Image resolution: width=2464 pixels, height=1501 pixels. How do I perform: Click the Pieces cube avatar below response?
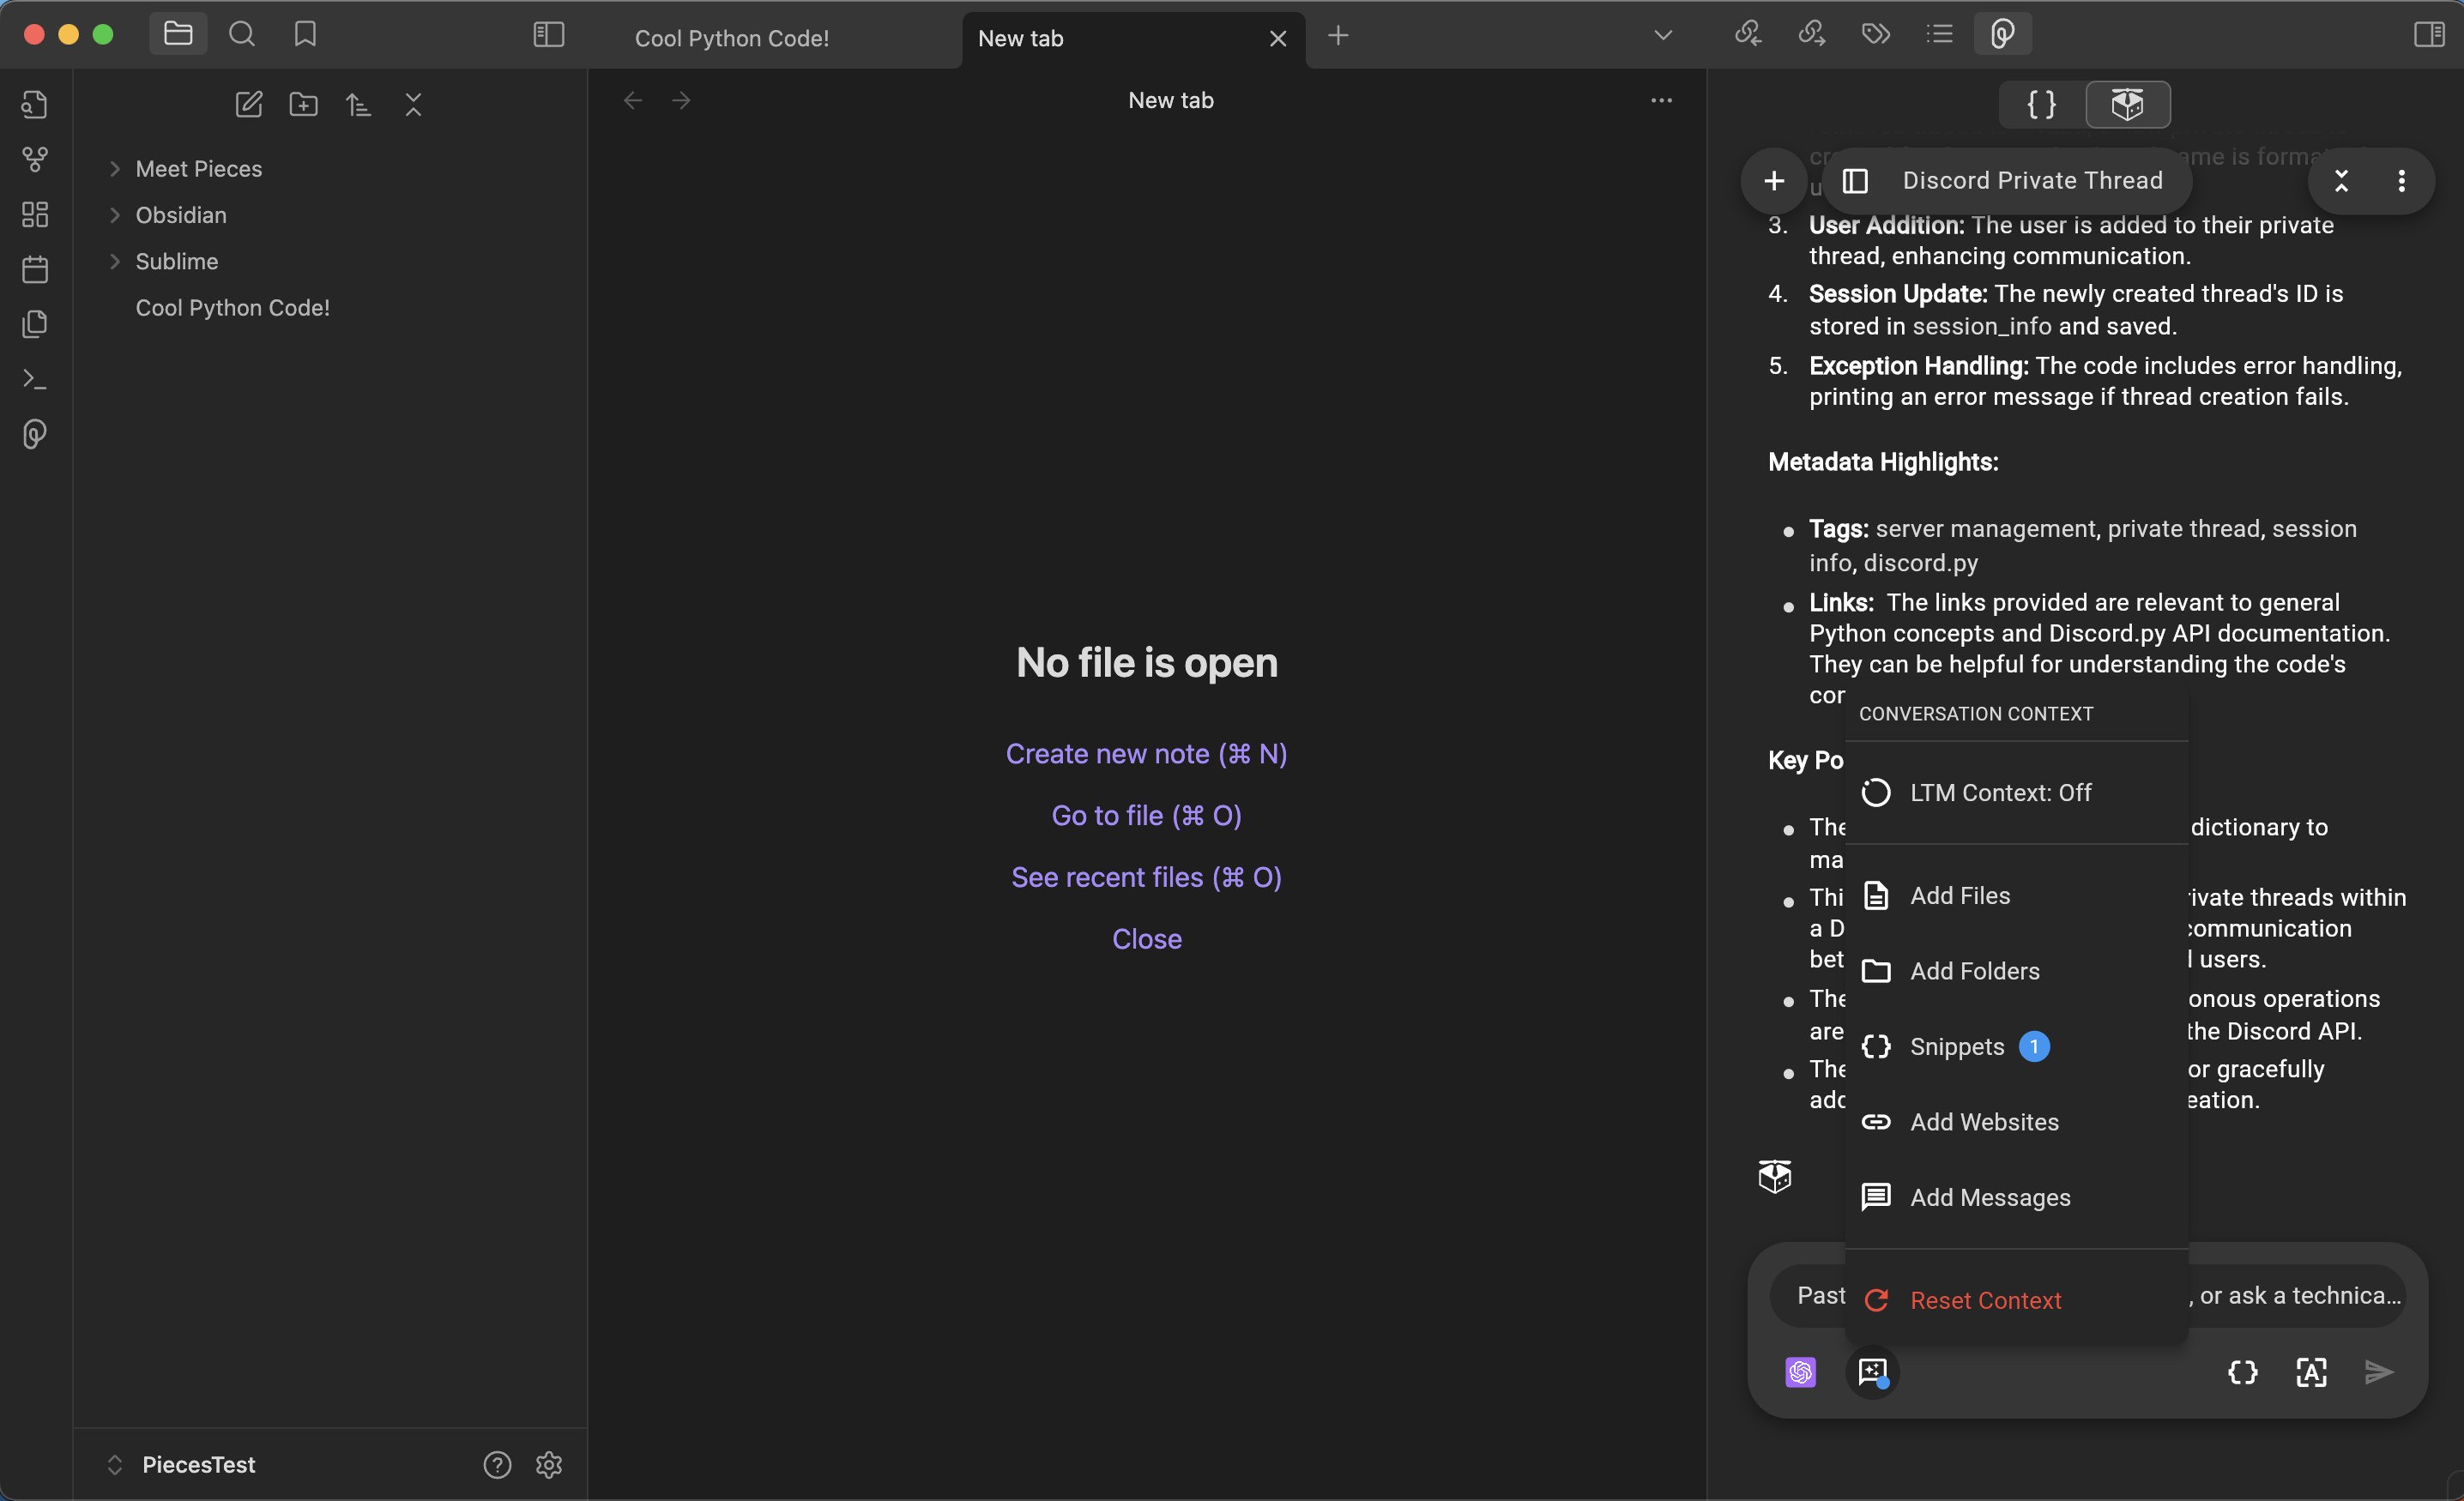click(x=1775, y=1177)
